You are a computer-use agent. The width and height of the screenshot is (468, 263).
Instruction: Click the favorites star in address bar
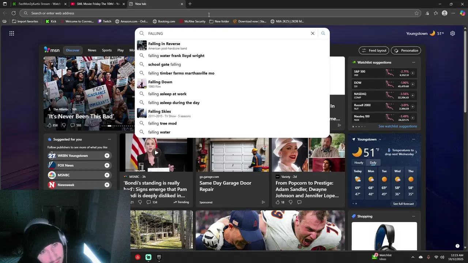point(416,13)
